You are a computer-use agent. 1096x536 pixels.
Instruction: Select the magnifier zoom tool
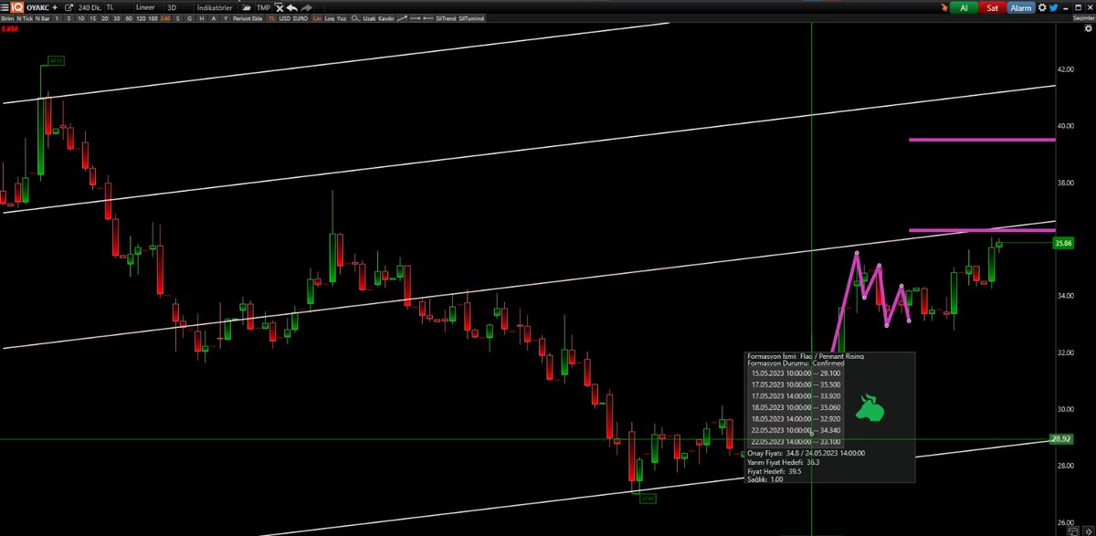pos(354,18)
